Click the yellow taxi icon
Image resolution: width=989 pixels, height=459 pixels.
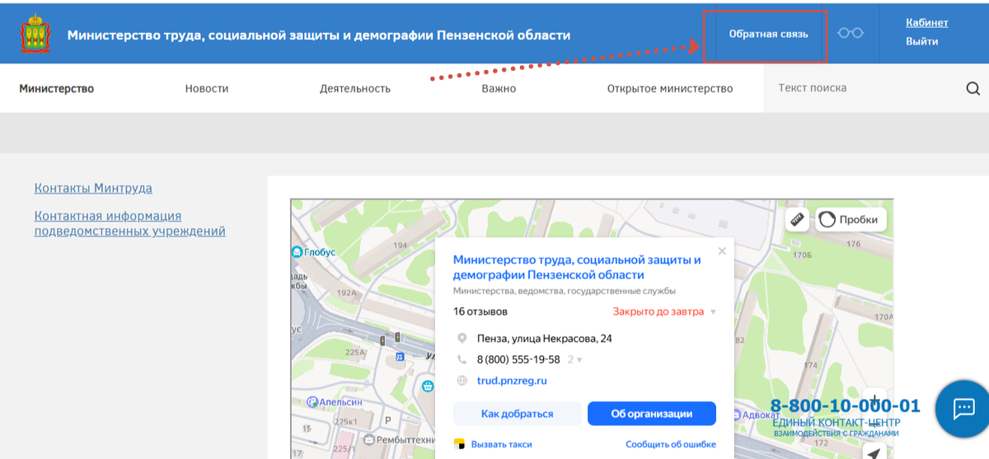460,444
